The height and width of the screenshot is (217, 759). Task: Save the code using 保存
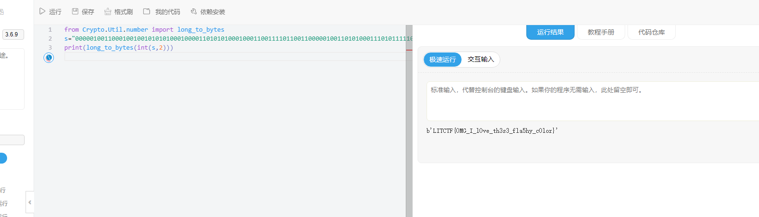(83, 11)
